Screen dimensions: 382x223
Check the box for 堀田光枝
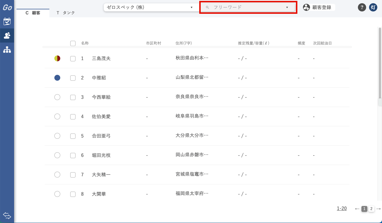click(x=73, y=156)
